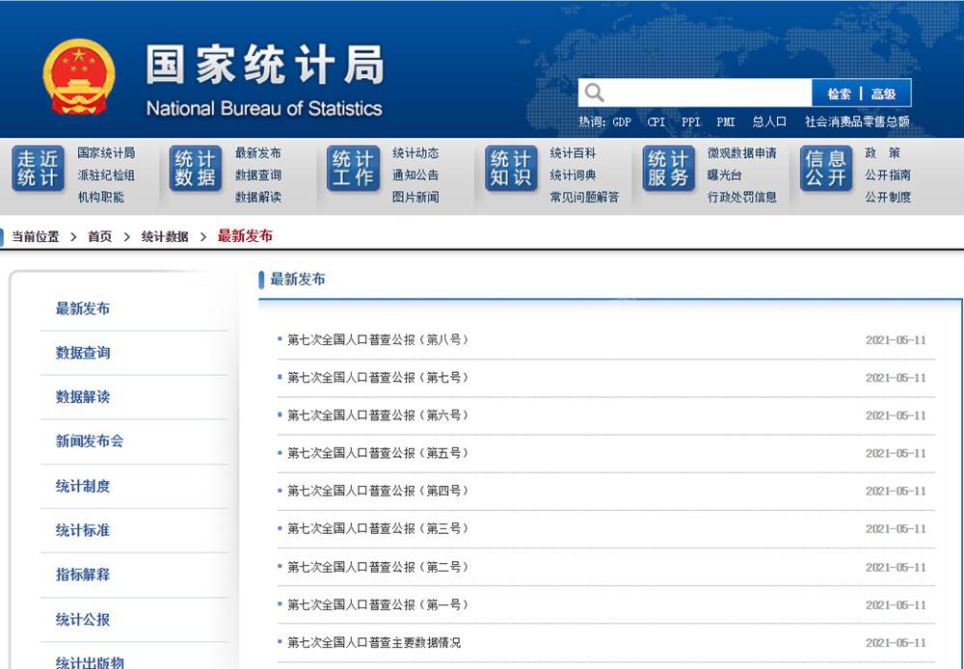Open the 统计数据 navigation tile
Viewport: 964px width, 669px height.
(196, 169)
